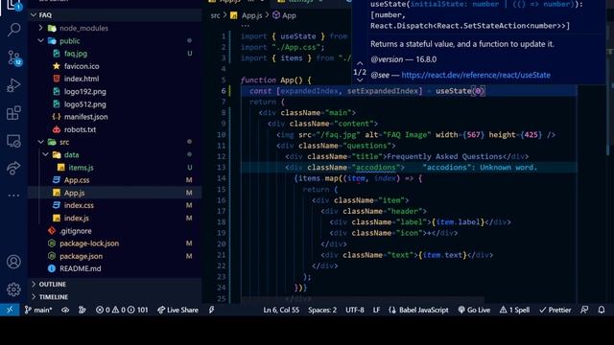Image resolution: width=614 pixels, height=345 pixels.
Task: Open the 1 Spell warning indicator
Action: coord(514,310)
